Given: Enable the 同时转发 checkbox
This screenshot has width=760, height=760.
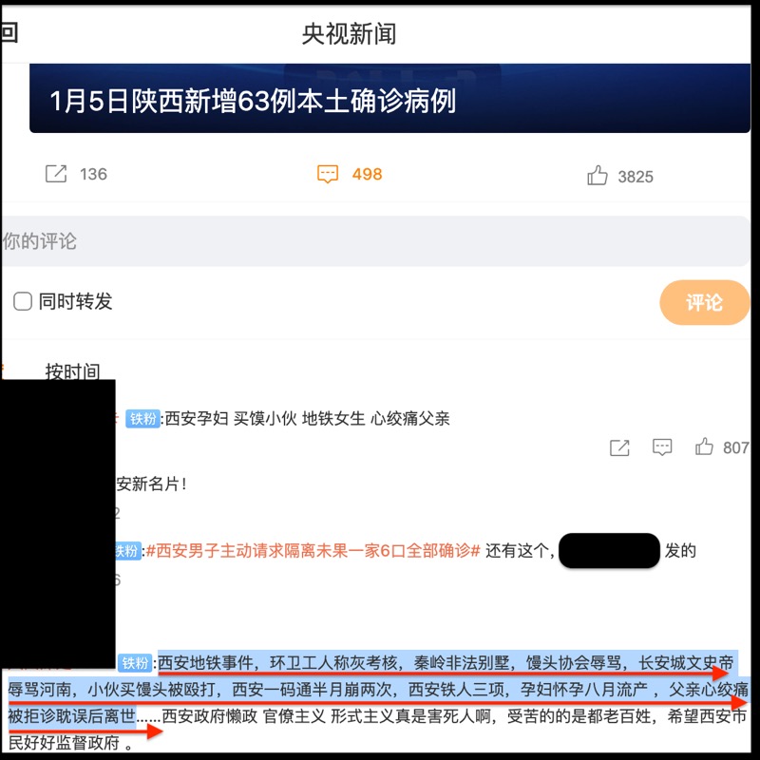Looking at the screenshot, I should click(23, 301).
